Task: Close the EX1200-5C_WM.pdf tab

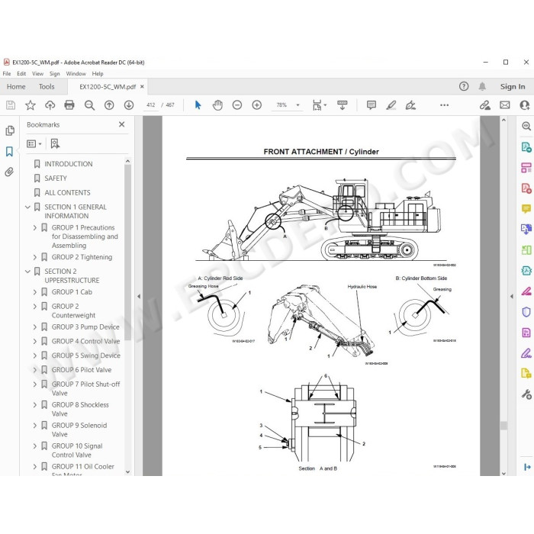Action: [x=142, y=86]
